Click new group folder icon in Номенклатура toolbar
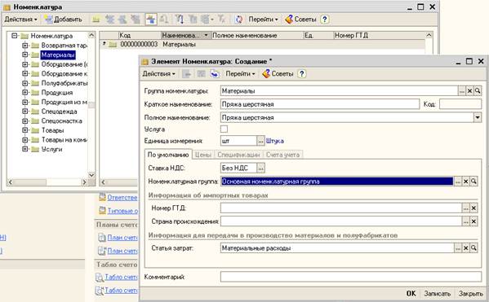The width and height of the screenshot is (489, 302). (x=96, y=20)
